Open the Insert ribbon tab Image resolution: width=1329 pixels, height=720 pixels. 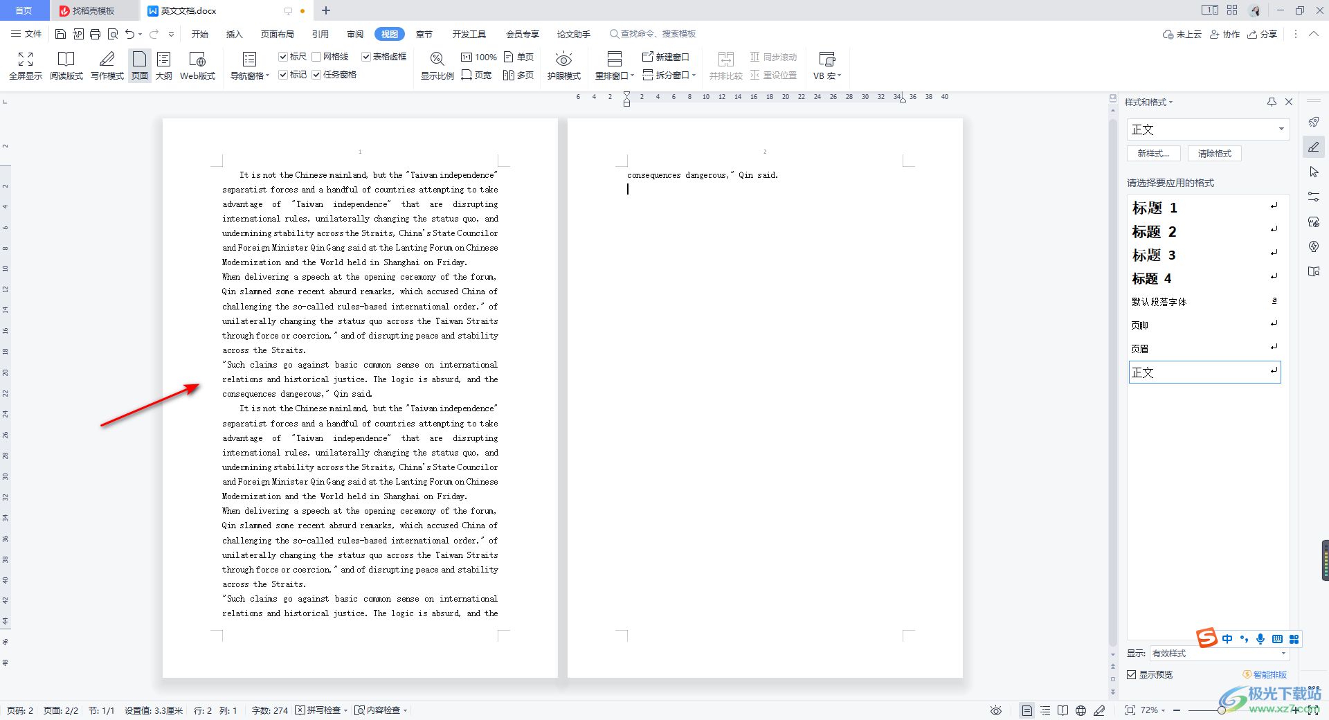click(235, 34)
